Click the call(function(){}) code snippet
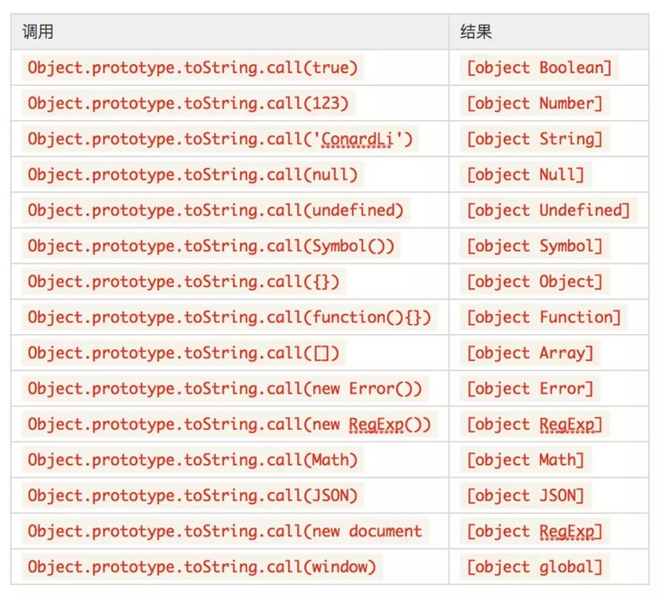This screenshot has width=661, height=595. [229, 318]
